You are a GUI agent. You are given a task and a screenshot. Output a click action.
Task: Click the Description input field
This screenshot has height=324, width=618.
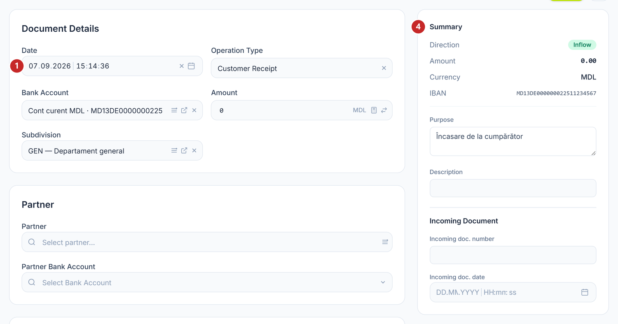(x=513, y=188)
